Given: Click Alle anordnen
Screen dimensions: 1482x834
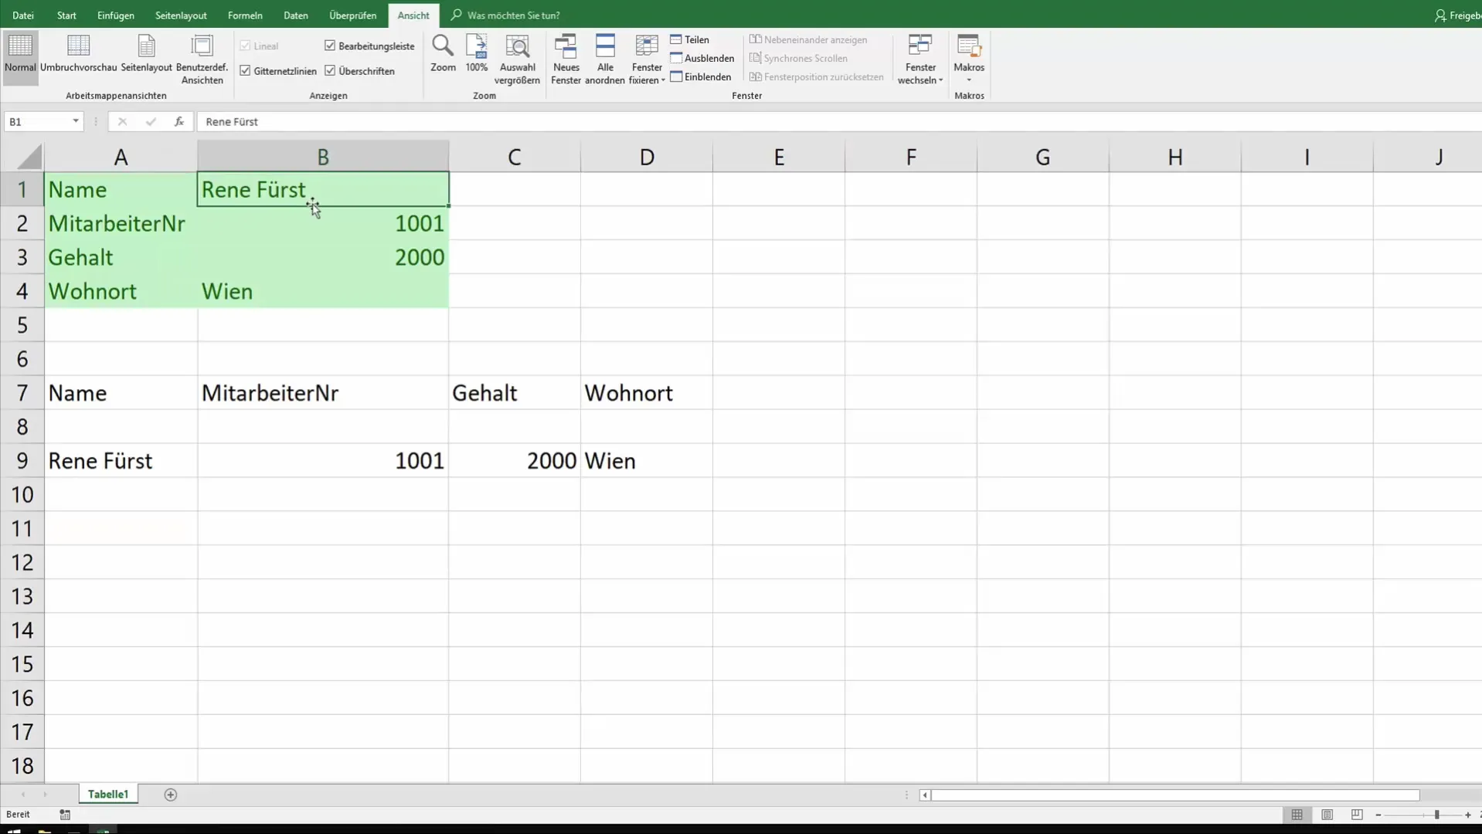Looking at the screenshot, I should (x=605, y=59).
